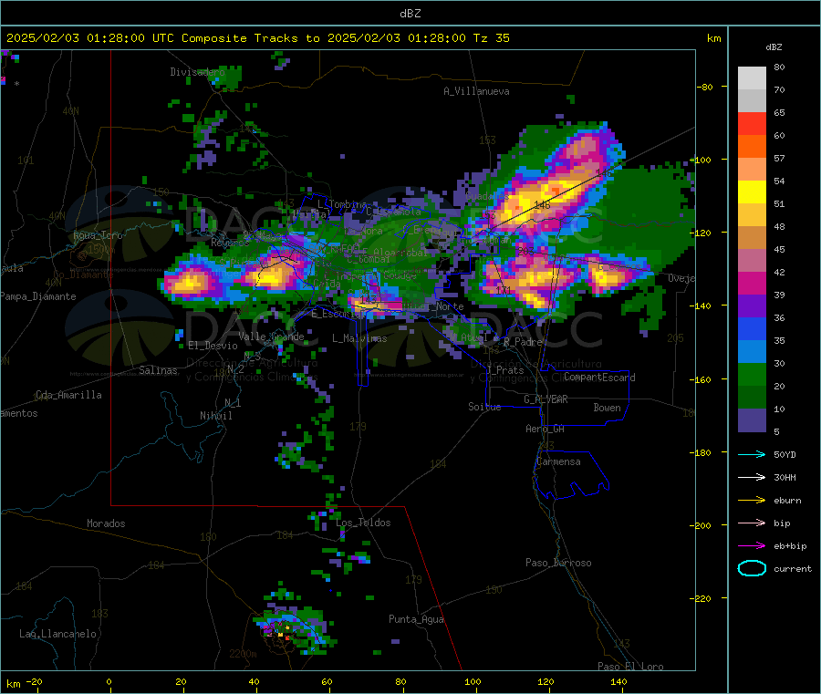Viewport: 821px width, 694px height.
Task: Click the dBZ title at top
Action: coord(410,14)
